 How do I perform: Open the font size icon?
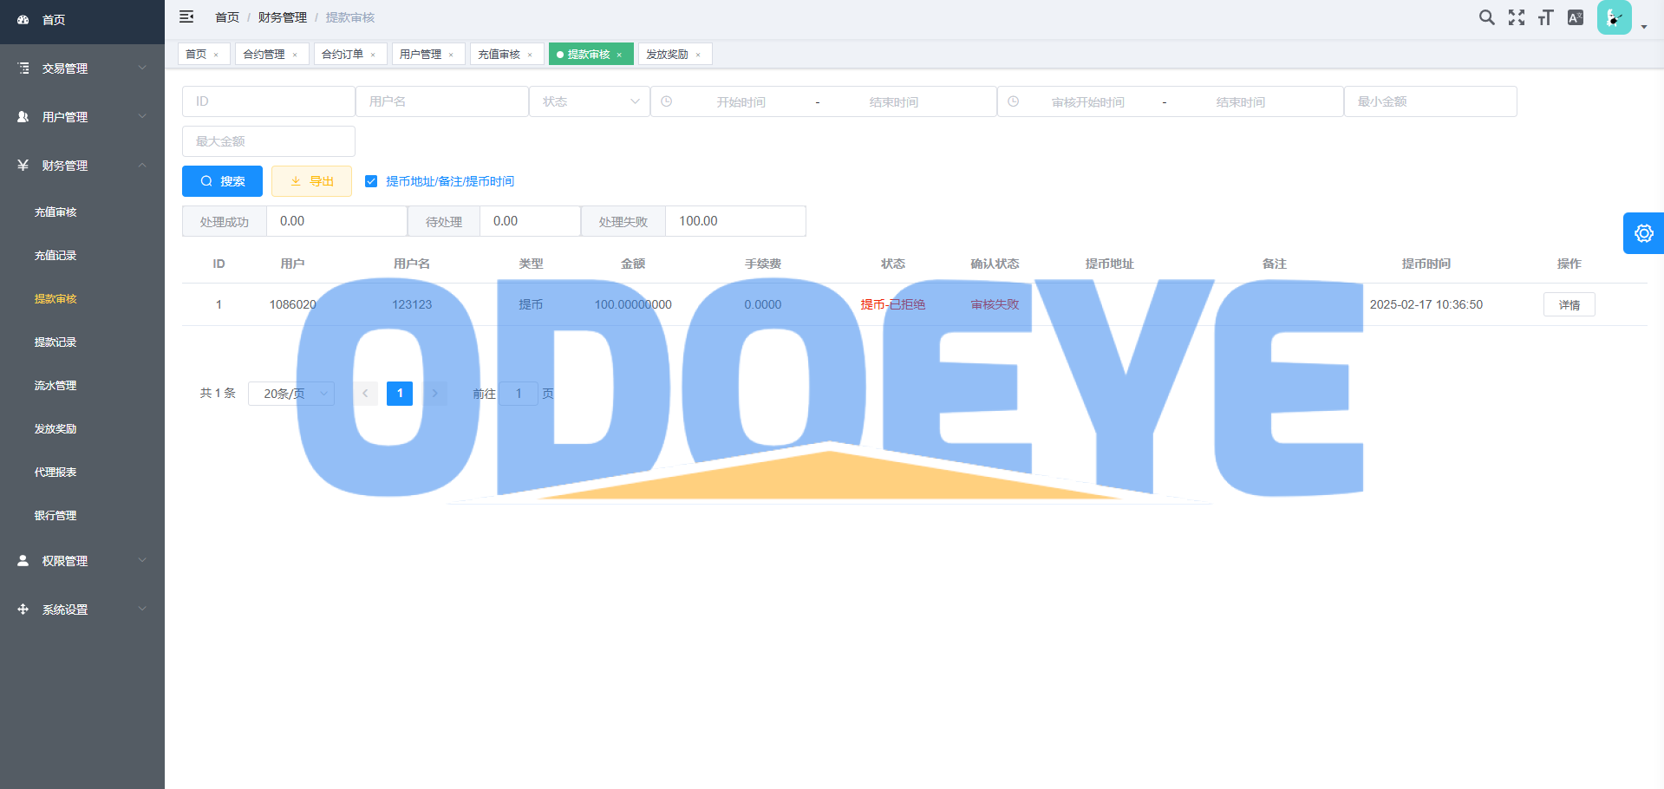[1545, 17]
